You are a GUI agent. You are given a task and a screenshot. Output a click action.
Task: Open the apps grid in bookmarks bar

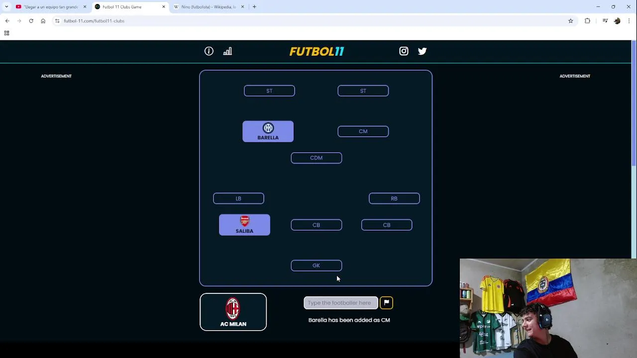pos(6,33)
